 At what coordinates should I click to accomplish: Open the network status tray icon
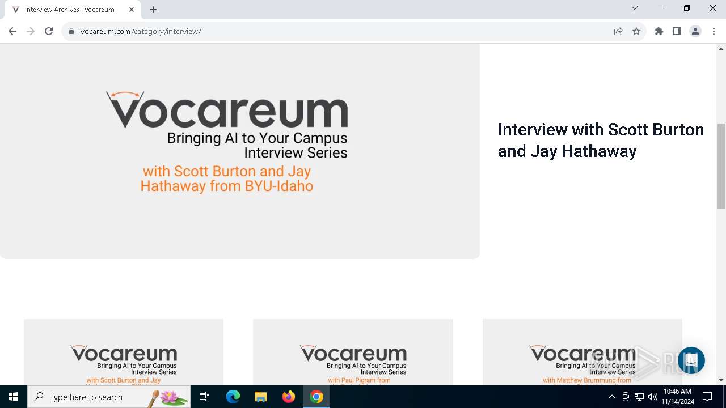point(639,397)
